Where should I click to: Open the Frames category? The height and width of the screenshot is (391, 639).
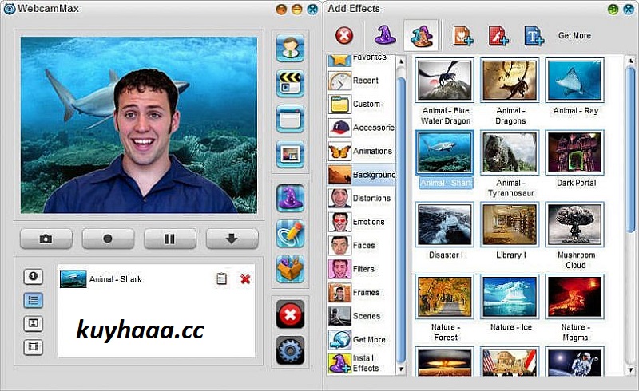tap(362, 292)
